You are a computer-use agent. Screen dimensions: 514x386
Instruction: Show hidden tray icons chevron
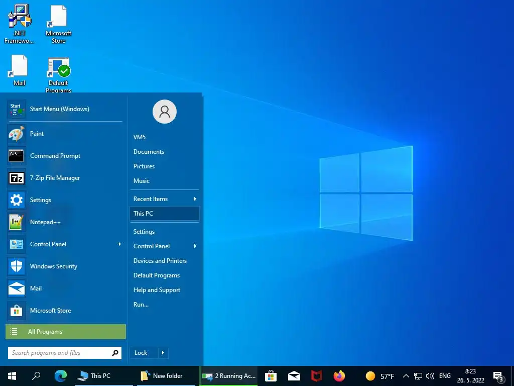point(406,376)
